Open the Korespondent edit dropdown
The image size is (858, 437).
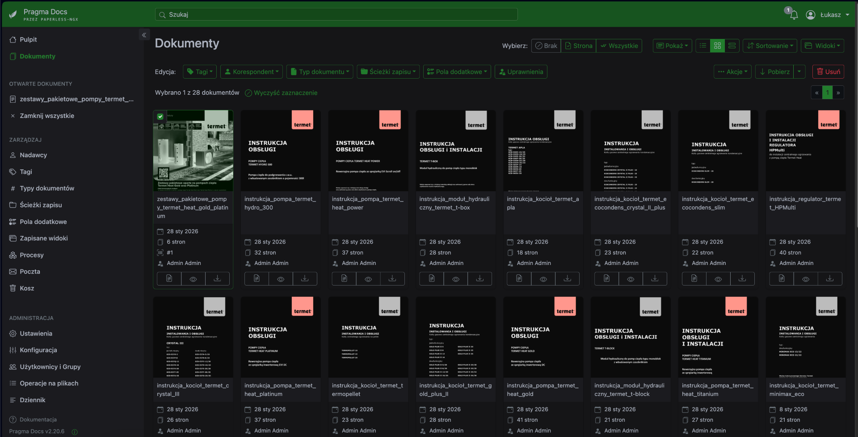pos(252,71)
